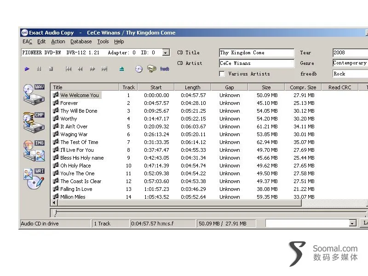Open the Tools menu
Image resolution: width=368 pixels, height=276 pixels.
coord(103,41)
